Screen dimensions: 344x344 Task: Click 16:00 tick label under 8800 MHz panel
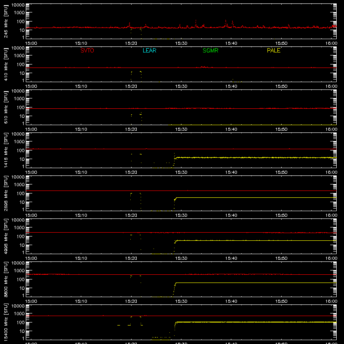[x=331, y=301]
